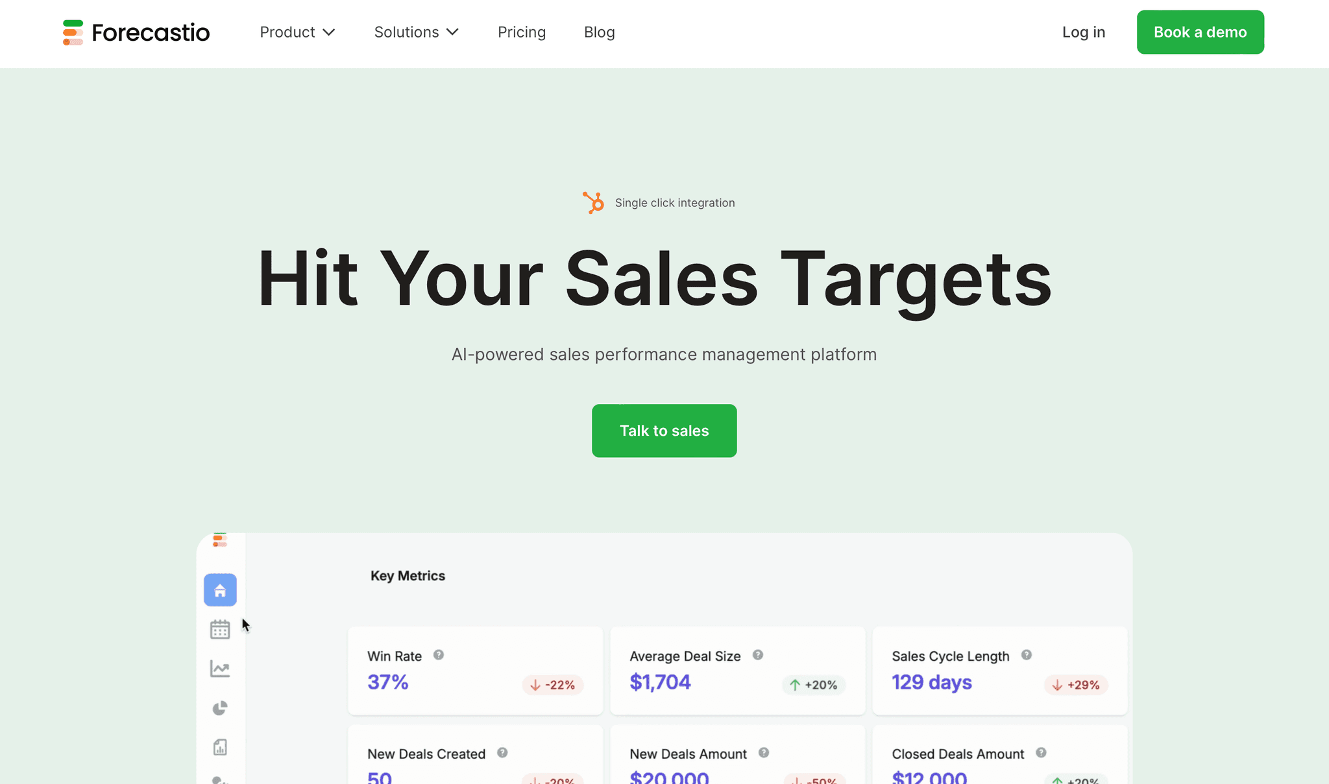
Task: Select the pie chart sidebar icon
Action: [219, 707]
